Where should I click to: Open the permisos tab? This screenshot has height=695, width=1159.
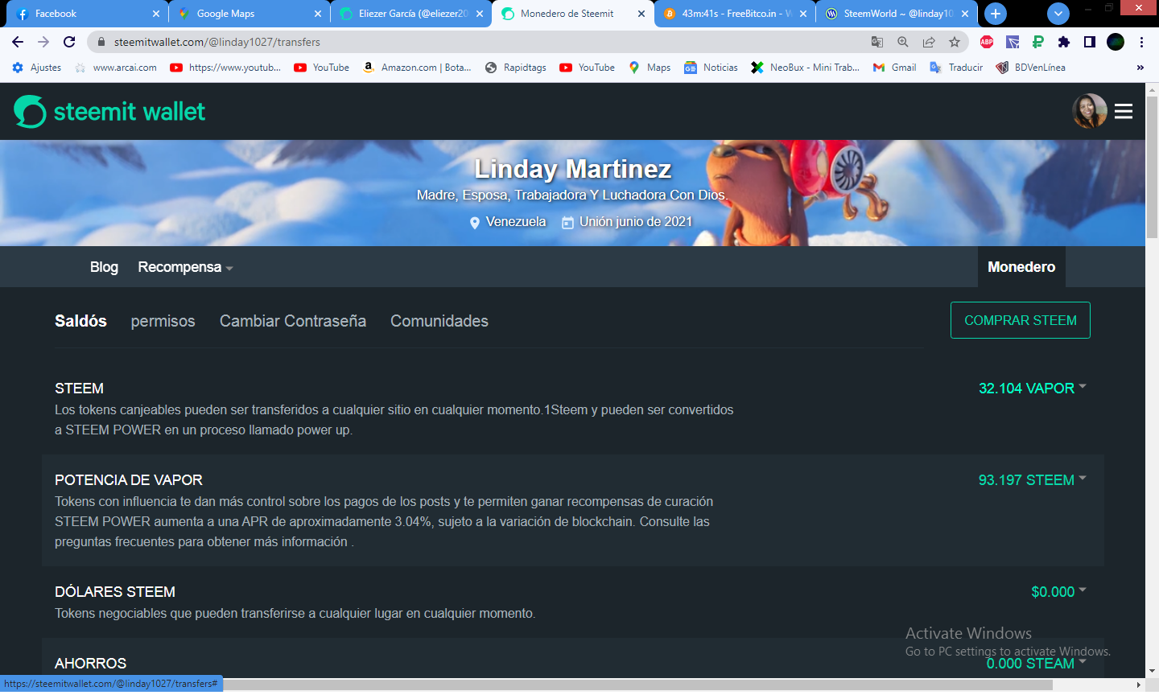pos(163,321)
